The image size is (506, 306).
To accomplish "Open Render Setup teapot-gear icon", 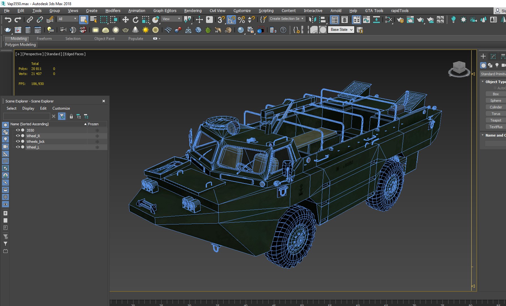I will [400, 20].
